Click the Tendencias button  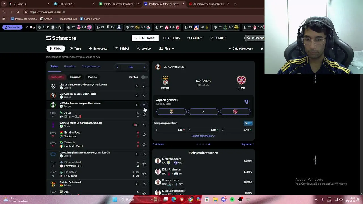coord(12,27)
